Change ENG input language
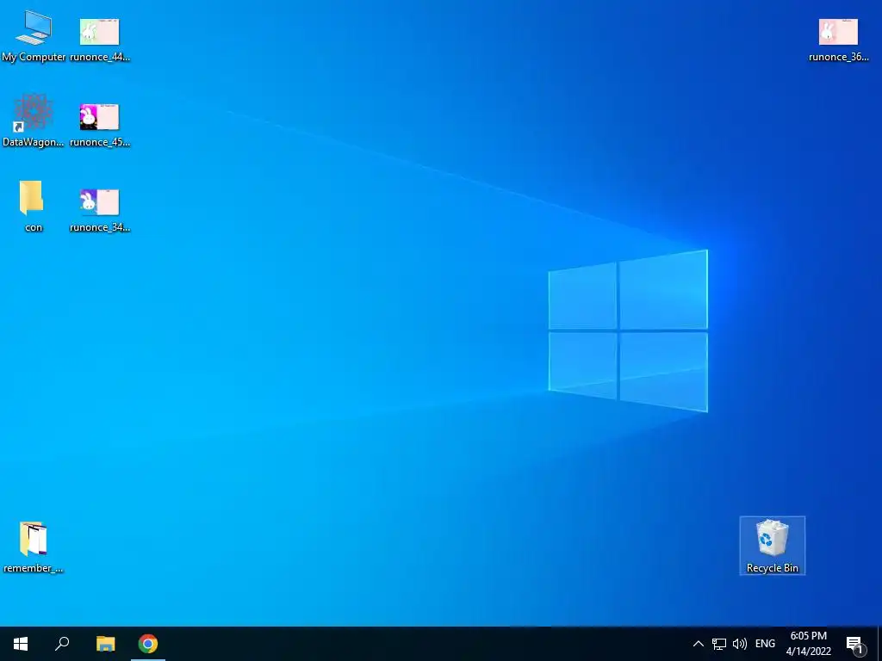The height and width of the screenshot is (661, 882). [x=765, y=644]
